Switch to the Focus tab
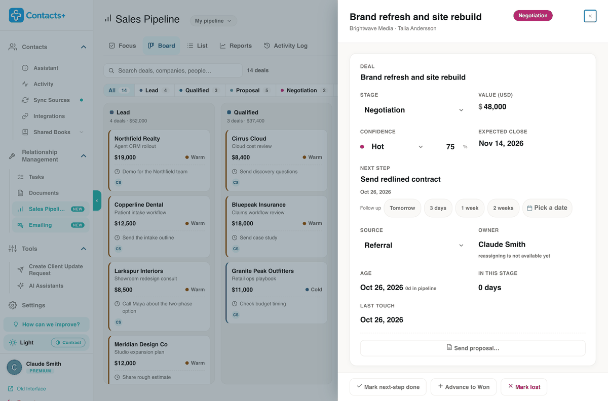The image size is (608, 401). [122, 46]
